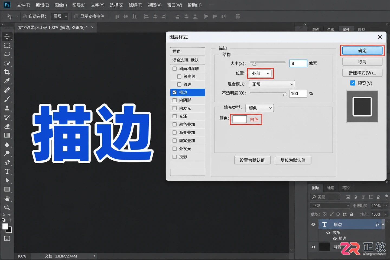Select the Gradient tool
This screenshot has height=260, width=390.
[x=7, y=135]
